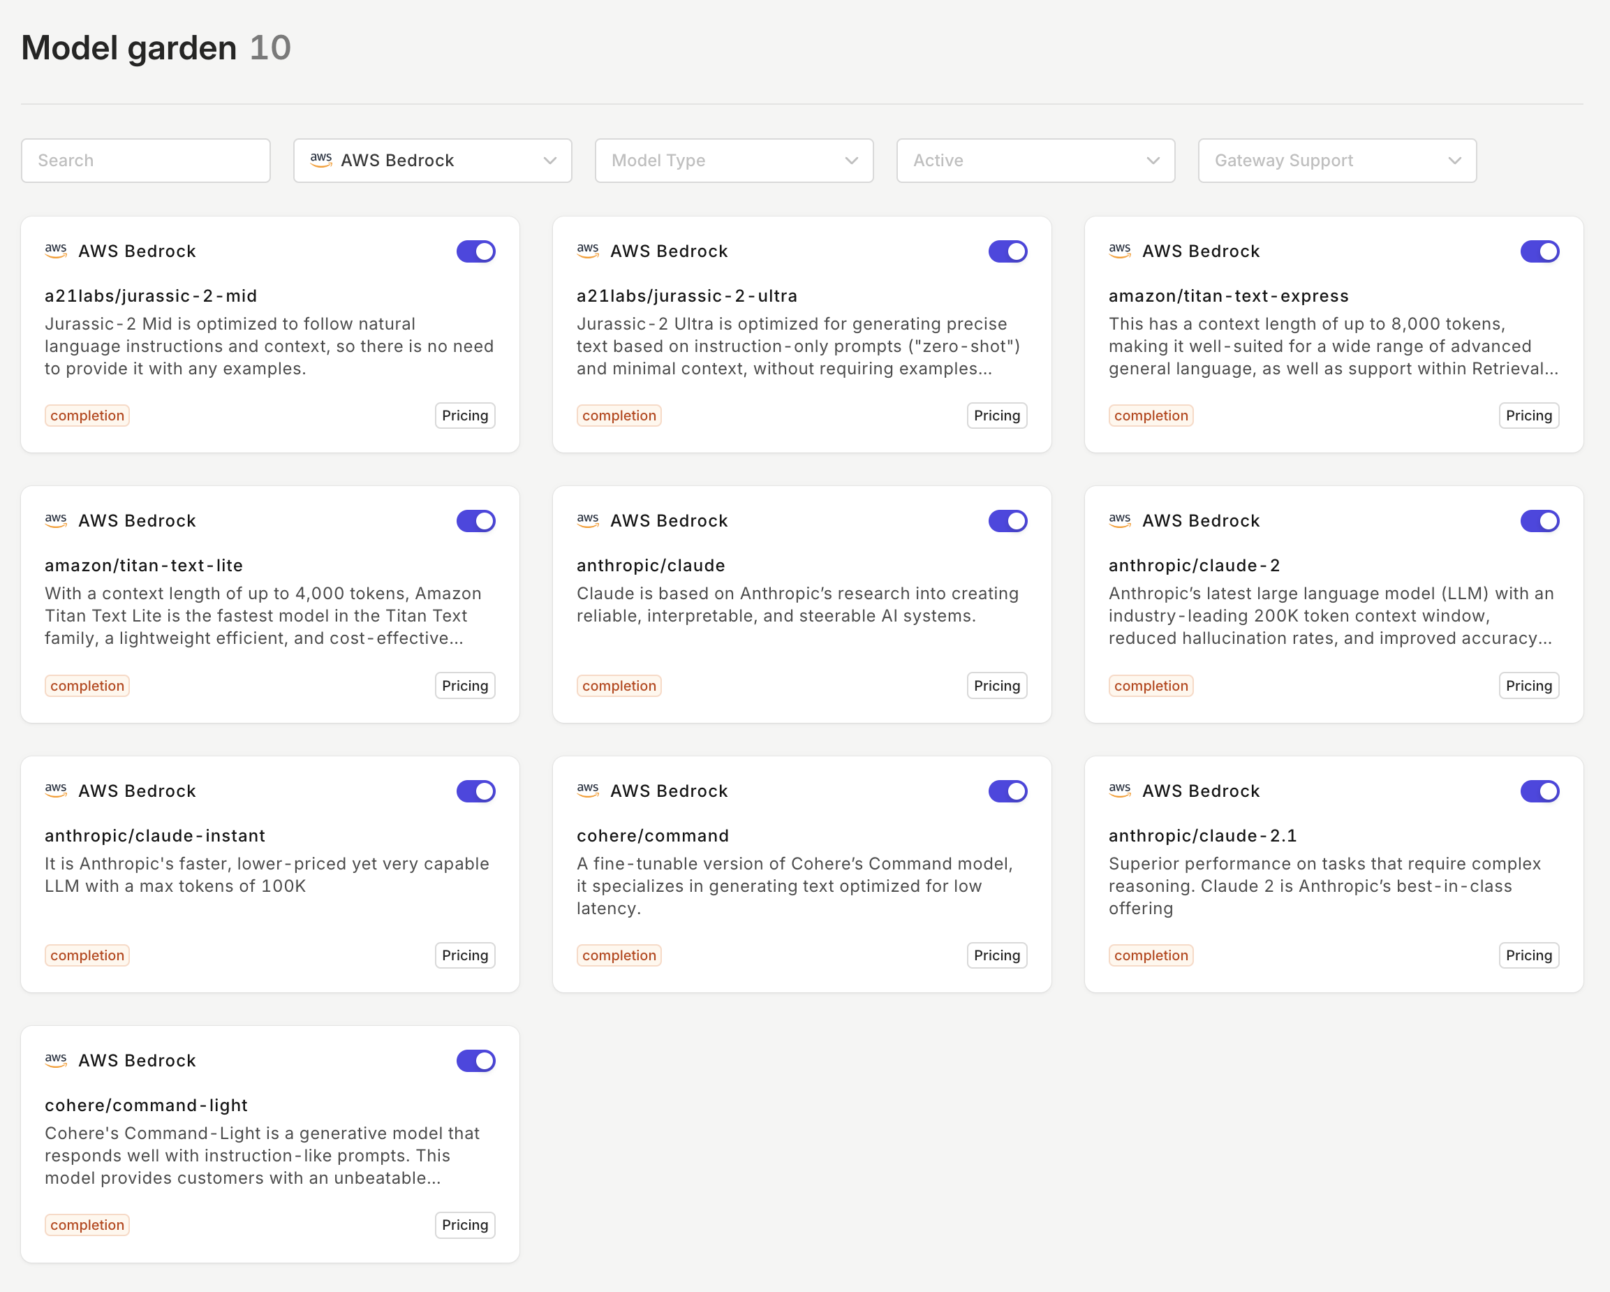Screen dimensions: 1610x1292
Task: Click AWS logo on cohere/command-light card
Action: click(55, 1059)
